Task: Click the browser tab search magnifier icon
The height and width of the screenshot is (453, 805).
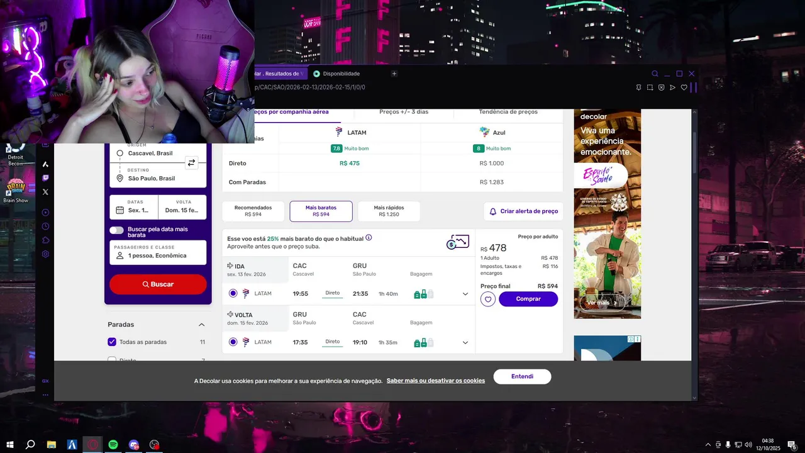Action: 655,74
